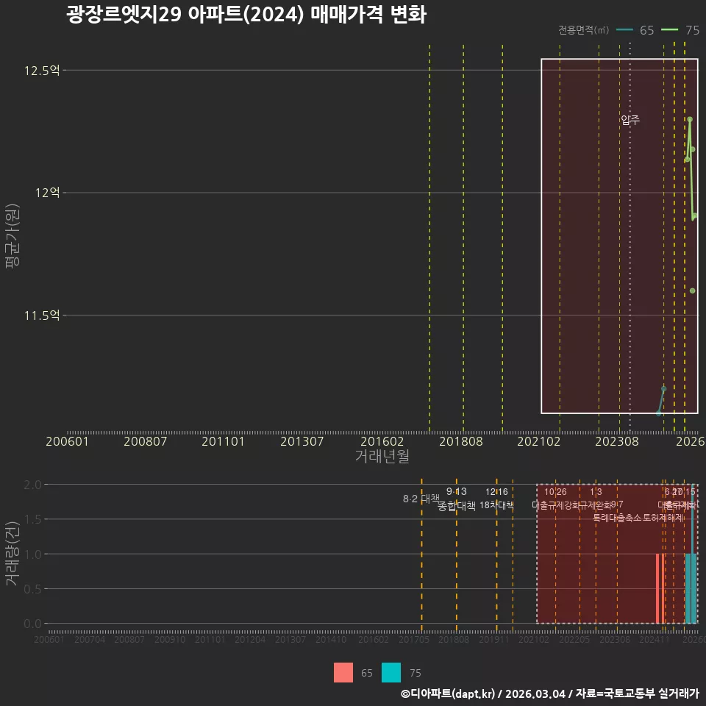Click the 거래량(건) axis title
Viewport: 706px width, 706px height.
(x=13, y=554)
